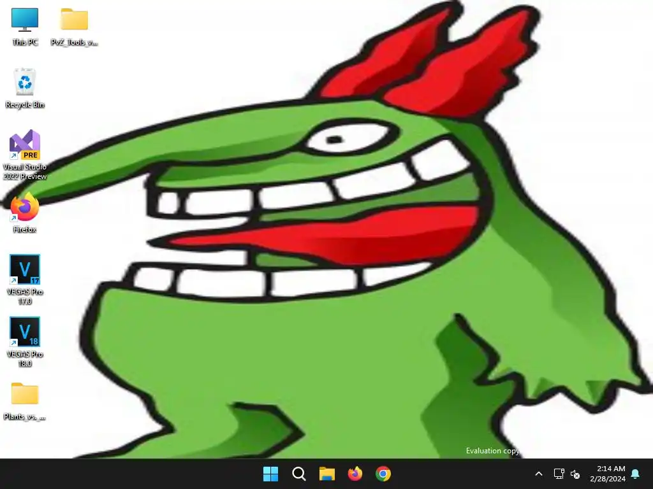653x489 pixels.
Task: Click the muted volume tray icon
Action: (x=575, y=474)
